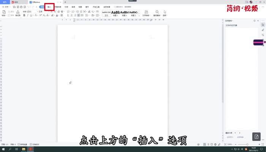Open Windows Start menu

point(3,149)
